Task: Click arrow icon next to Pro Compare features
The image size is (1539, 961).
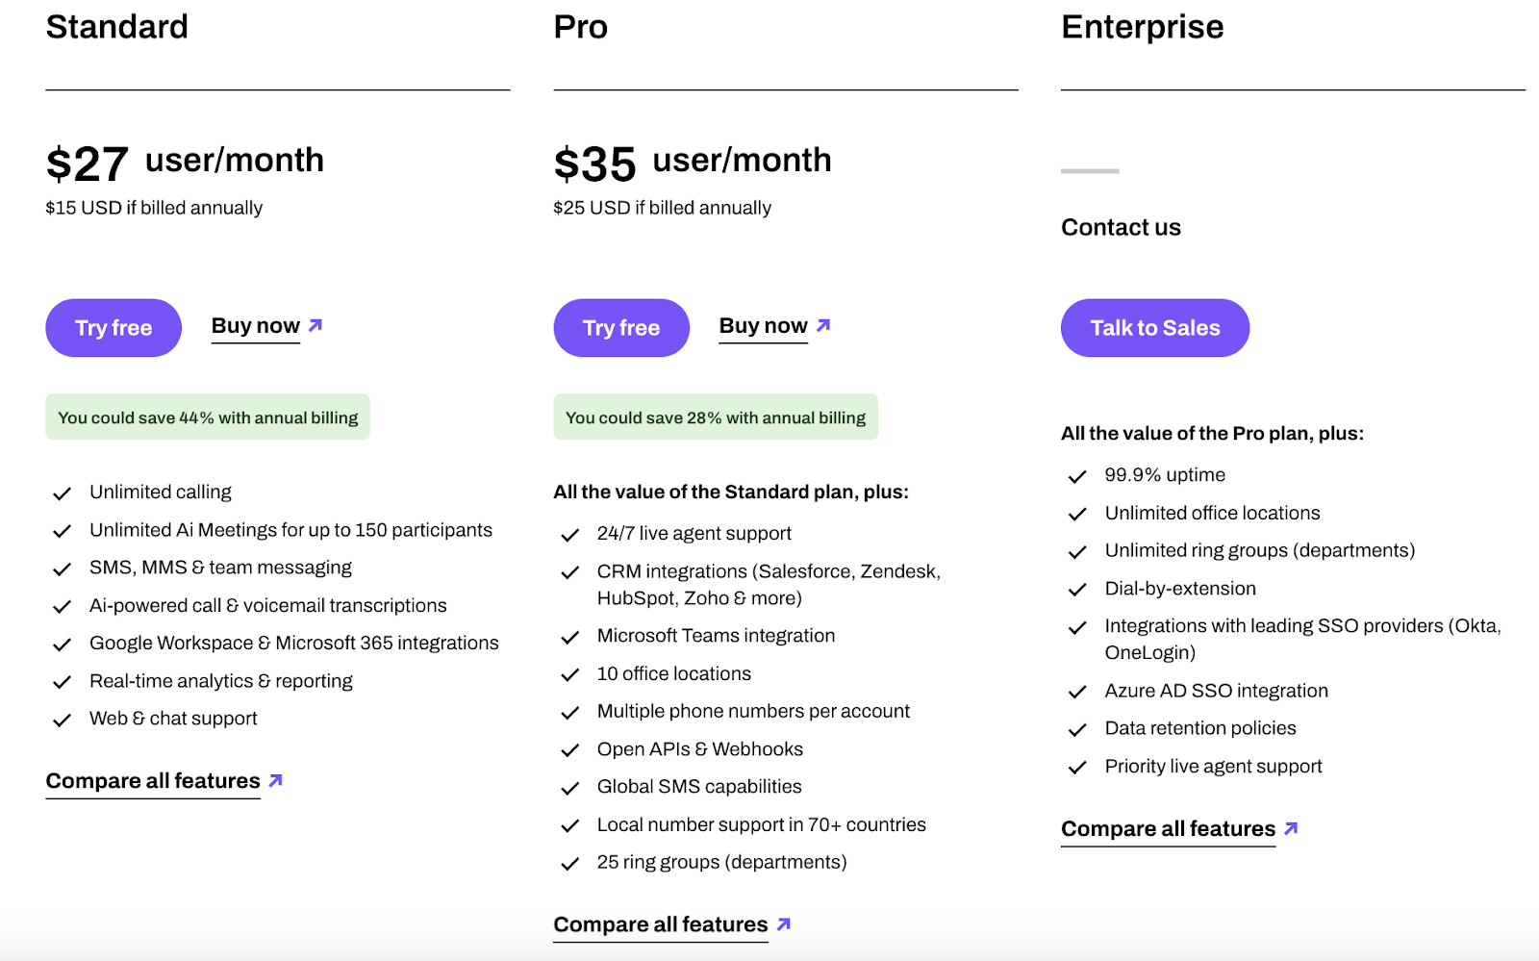Action: [784, 924]
